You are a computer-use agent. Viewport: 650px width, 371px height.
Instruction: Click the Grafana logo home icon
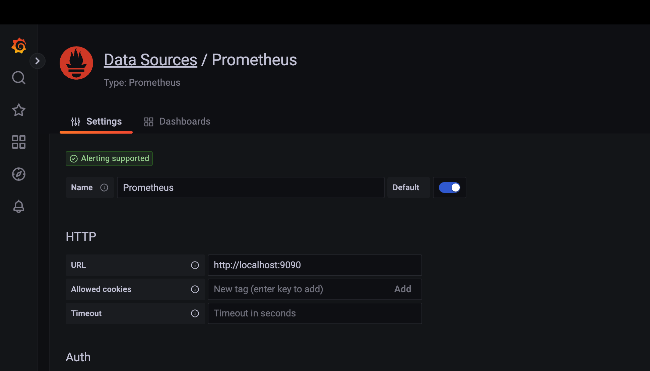(x=19, y=46)
